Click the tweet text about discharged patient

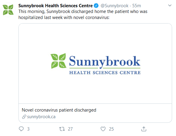[x=83, y=14]
